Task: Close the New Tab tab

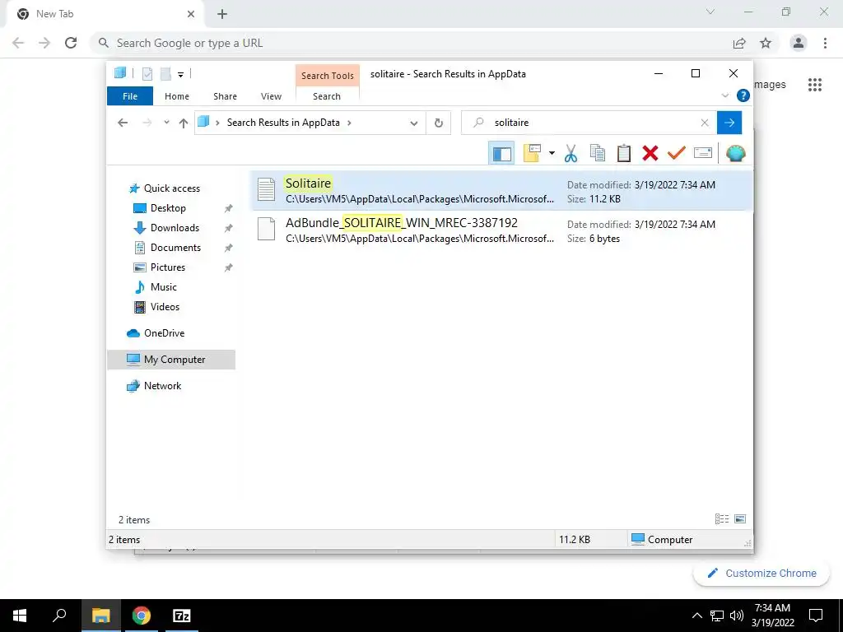Action: point(191,15)
